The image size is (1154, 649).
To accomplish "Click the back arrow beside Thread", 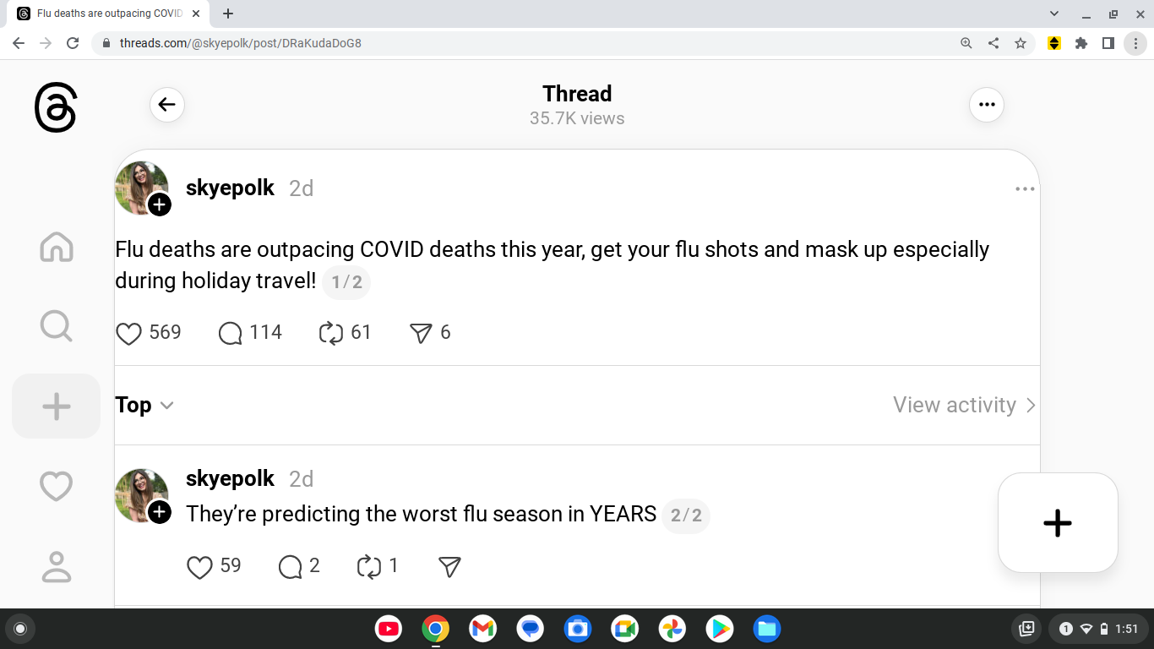I will (x=167, y=105).
